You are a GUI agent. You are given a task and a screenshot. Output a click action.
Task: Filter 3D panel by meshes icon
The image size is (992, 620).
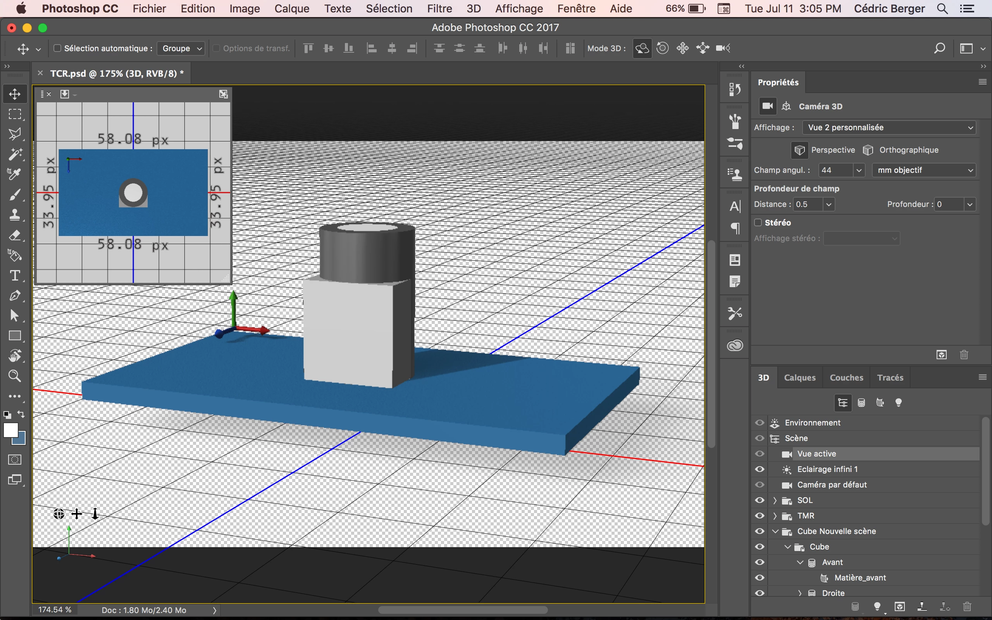(x=861, y=403)
